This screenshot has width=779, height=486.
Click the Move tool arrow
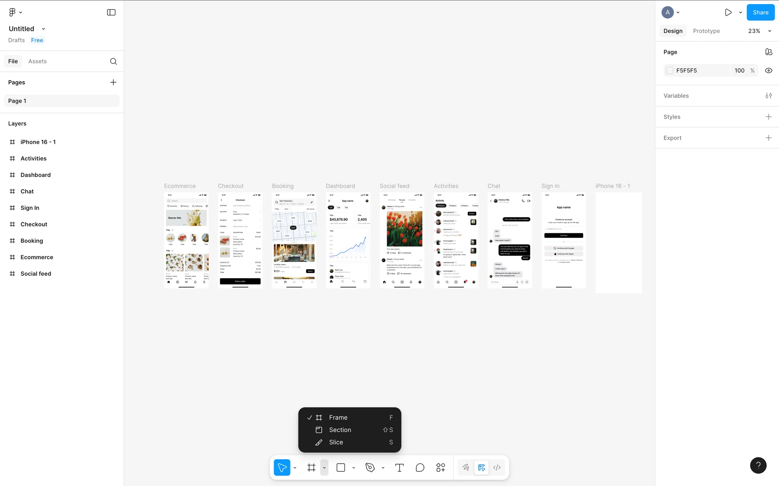click(282, 468)
